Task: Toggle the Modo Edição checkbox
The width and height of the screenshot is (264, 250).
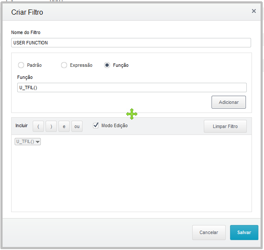Action: tap(96, 125)
